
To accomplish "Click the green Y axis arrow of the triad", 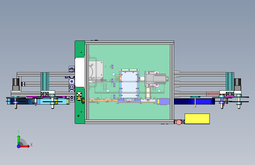I will tap(19, 139).
